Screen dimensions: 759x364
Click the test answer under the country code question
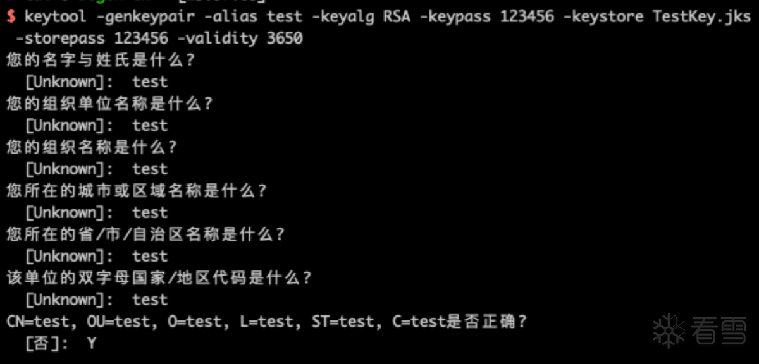[150, 300]
